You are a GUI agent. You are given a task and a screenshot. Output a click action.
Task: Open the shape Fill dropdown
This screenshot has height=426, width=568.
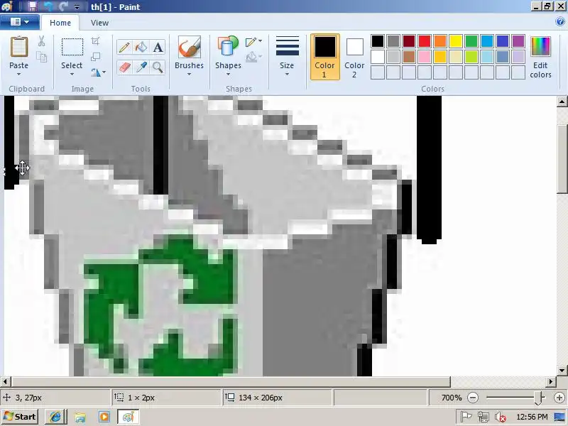(x=253, y=57)
